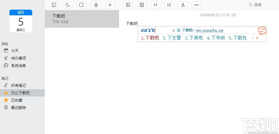Click the 系统消息 chat bubble icon
The width and height of the screenshot is (279, 134).
pyautogui.click(x=6, y=66)
